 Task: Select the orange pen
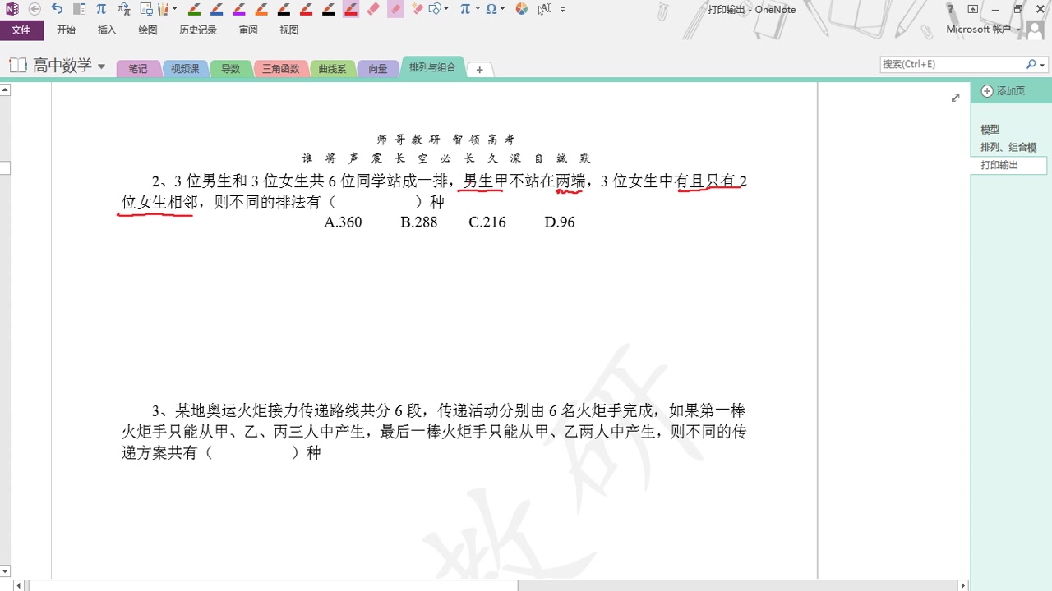point(261,9)
